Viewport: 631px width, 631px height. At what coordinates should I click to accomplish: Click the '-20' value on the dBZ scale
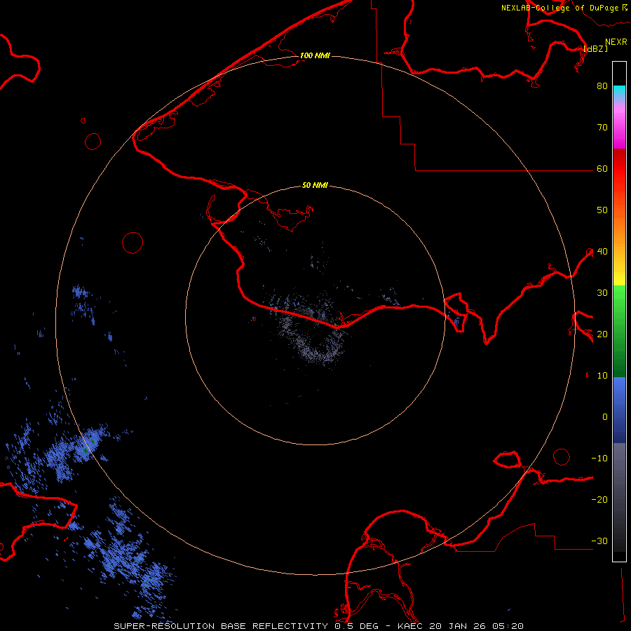point(599,499)
